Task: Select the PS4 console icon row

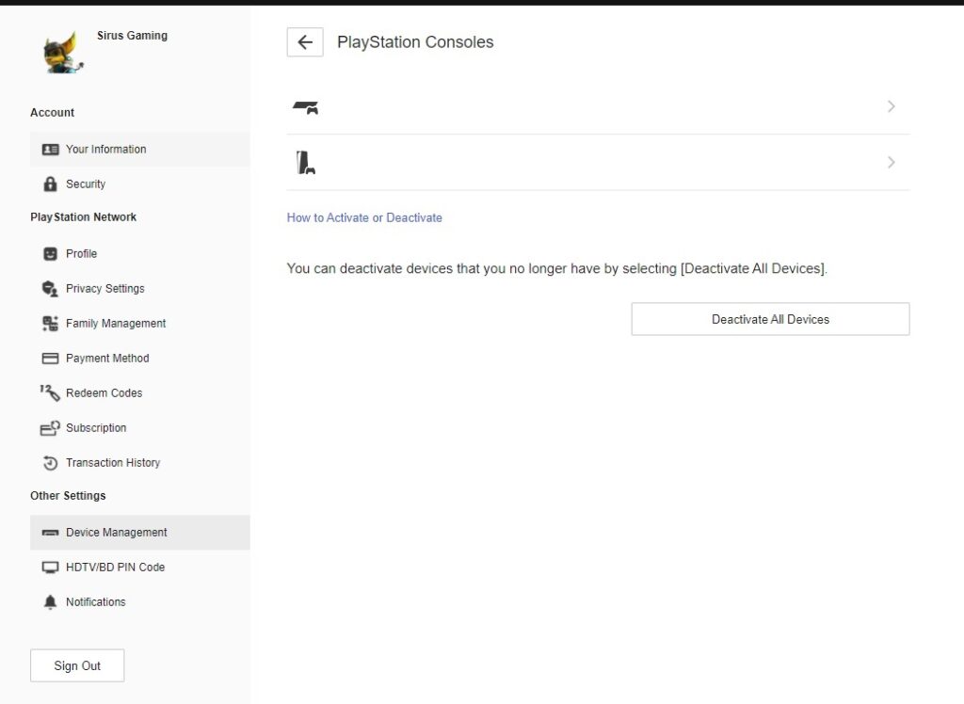Action: 598,107
